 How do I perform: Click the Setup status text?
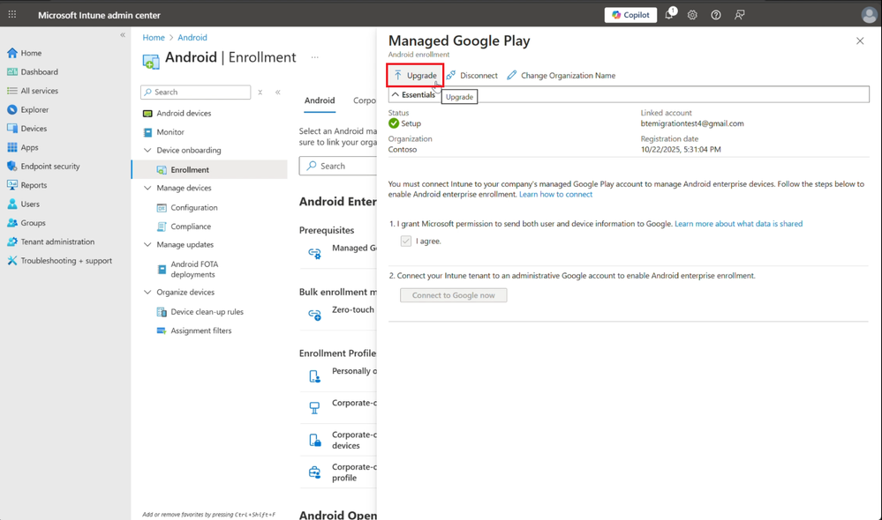coord(411,123)
